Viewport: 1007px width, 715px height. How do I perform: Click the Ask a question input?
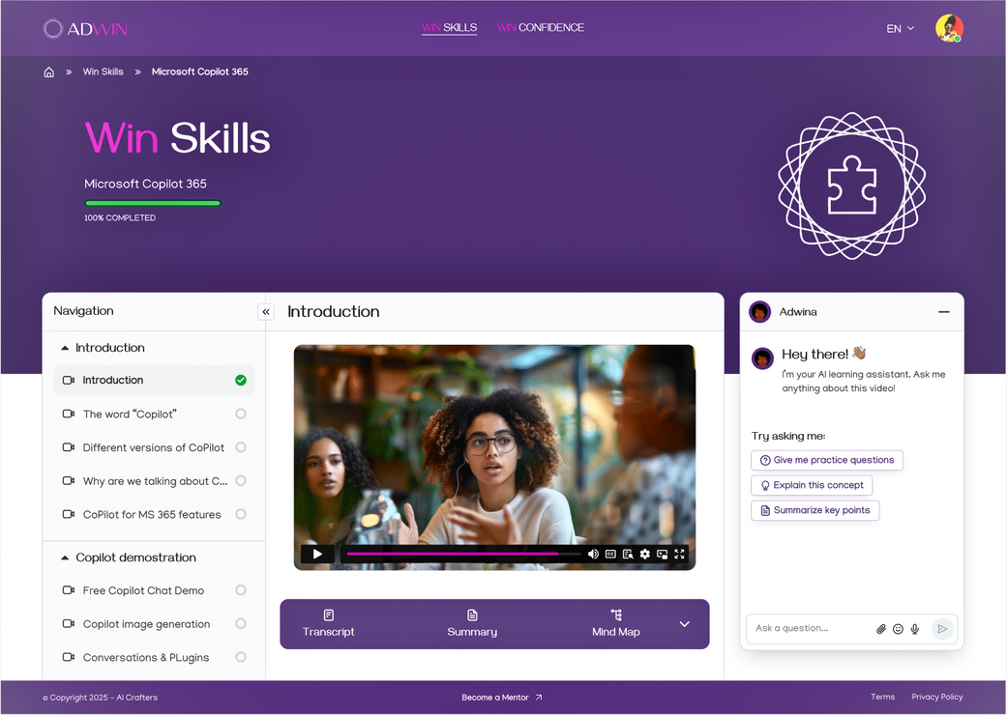point(811,628)
